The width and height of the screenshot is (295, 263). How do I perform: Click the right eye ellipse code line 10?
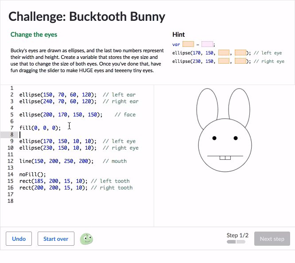79,148
